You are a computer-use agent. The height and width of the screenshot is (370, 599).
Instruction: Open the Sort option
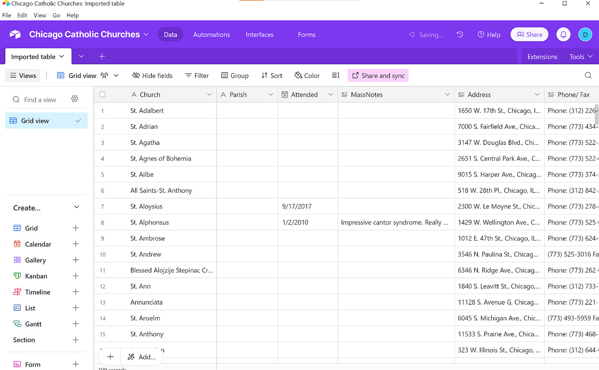pos(272,76)
